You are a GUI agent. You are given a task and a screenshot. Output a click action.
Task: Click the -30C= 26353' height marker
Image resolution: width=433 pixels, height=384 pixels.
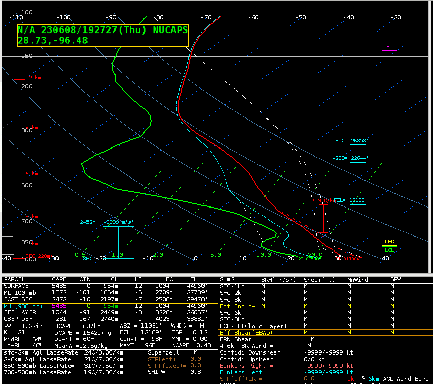350,141
